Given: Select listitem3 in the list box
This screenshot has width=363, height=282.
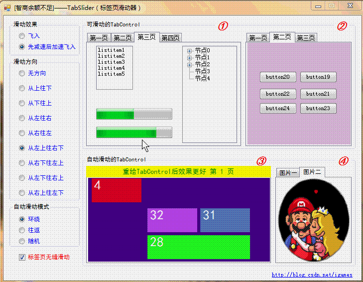Looking at the screenshot, I should click(x=111, y=62).
